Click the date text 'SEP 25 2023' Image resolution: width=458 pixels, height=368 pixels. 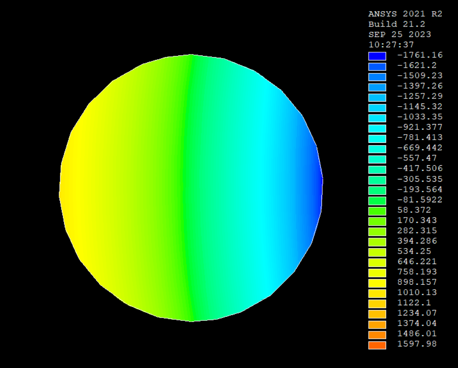click(x=400, y=34)
